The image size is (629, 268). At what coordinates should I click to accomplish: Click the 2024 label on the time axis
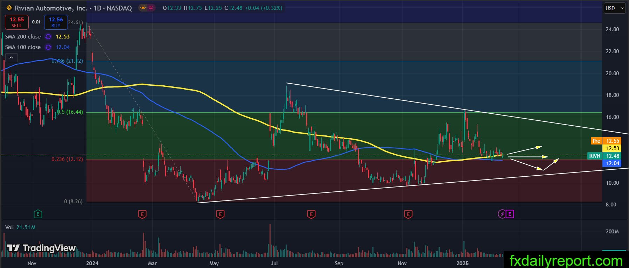pyautogui.click(x=92, y=263)
